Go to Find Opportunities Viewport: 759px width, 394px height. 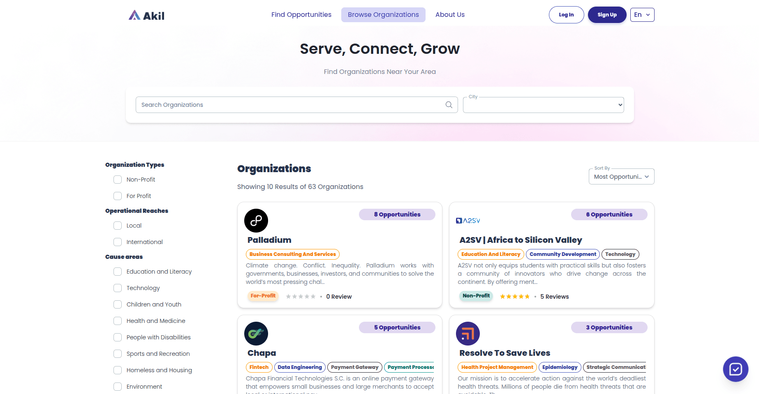301,15
